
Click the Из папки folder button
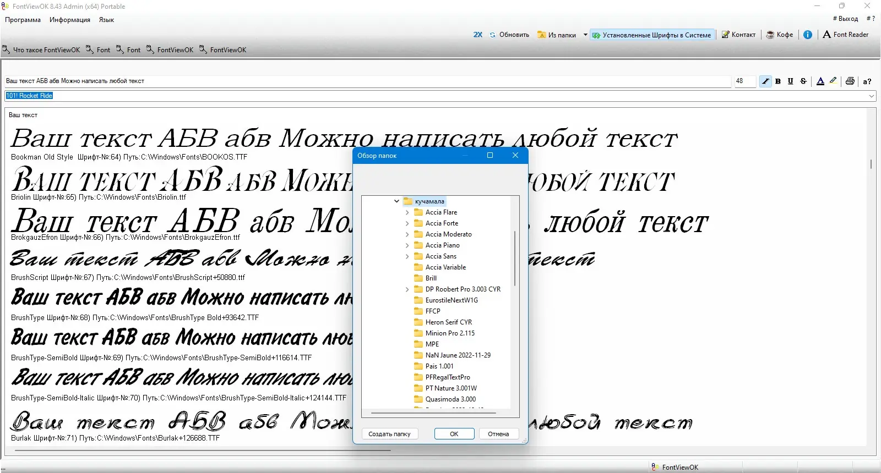pyautogui.click(x=557, y=35)
